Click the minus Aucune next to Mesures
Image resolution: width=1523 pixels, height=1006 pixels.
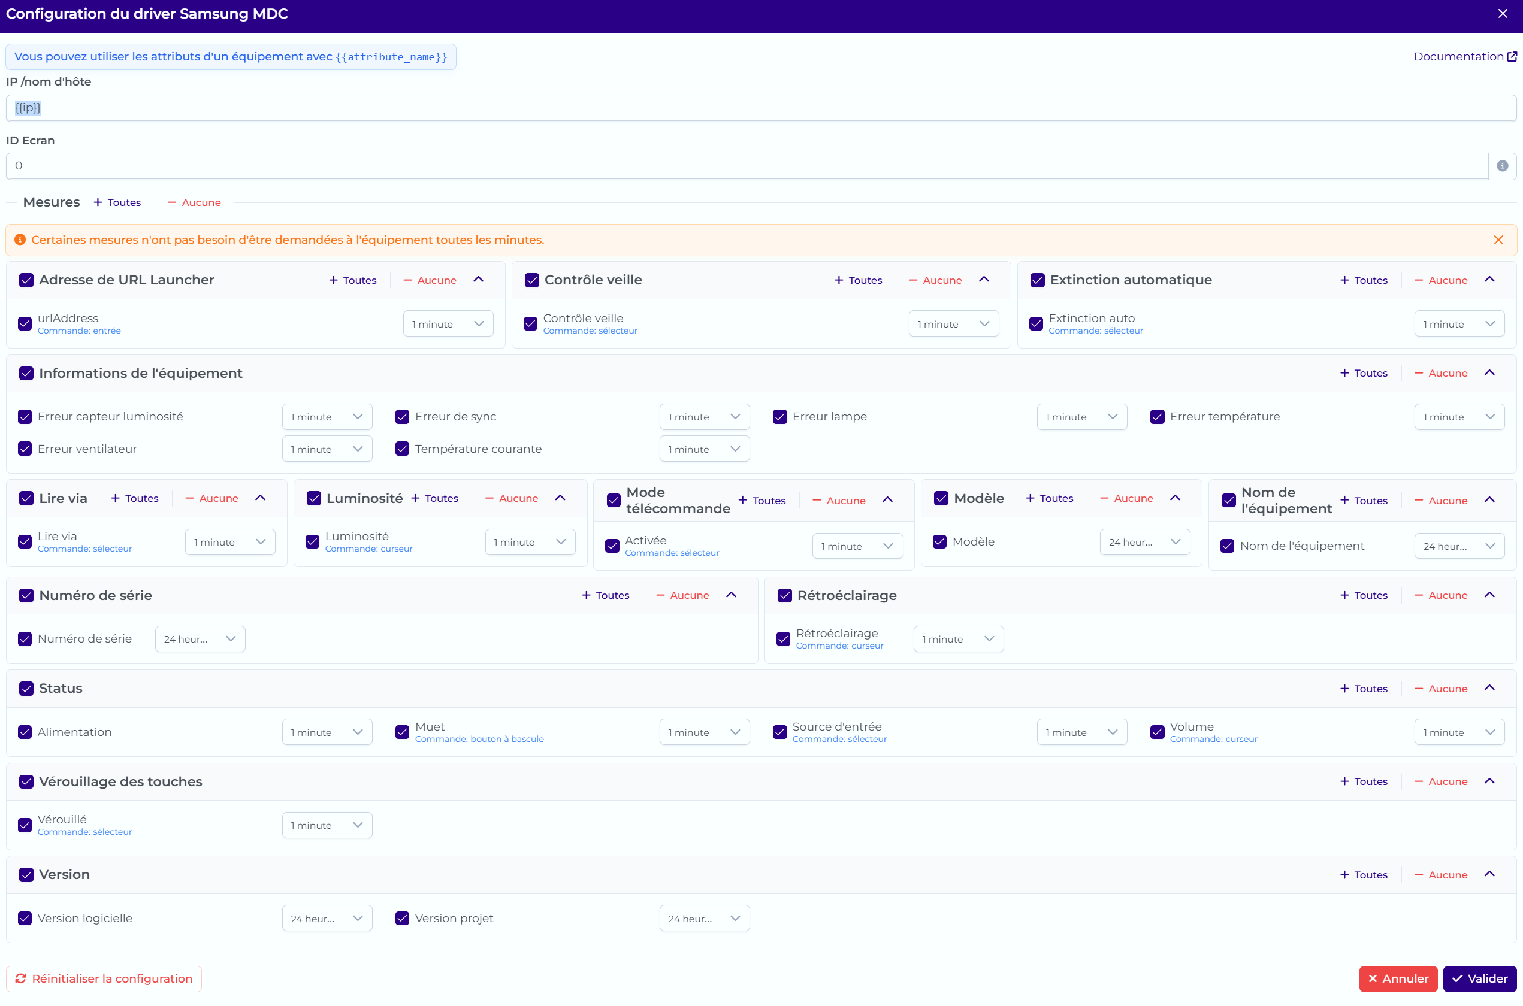[194, 203]
